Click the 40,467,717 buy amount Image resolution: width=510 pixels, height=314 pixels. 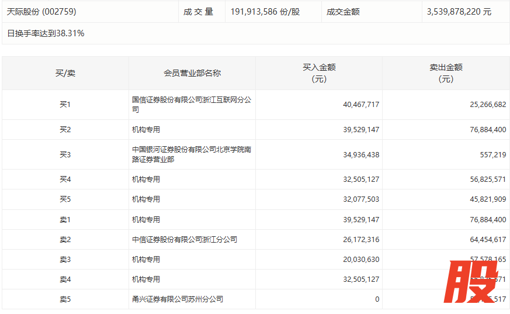[361, 105]
